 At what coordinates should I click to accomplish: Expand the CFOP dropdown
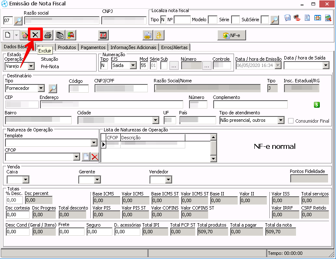(x=77, y=157)
